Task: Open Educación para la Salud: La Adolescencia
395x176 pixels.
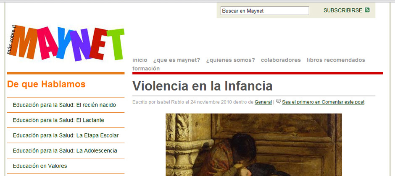Action: pyautogui.click(x=66, y=151)
